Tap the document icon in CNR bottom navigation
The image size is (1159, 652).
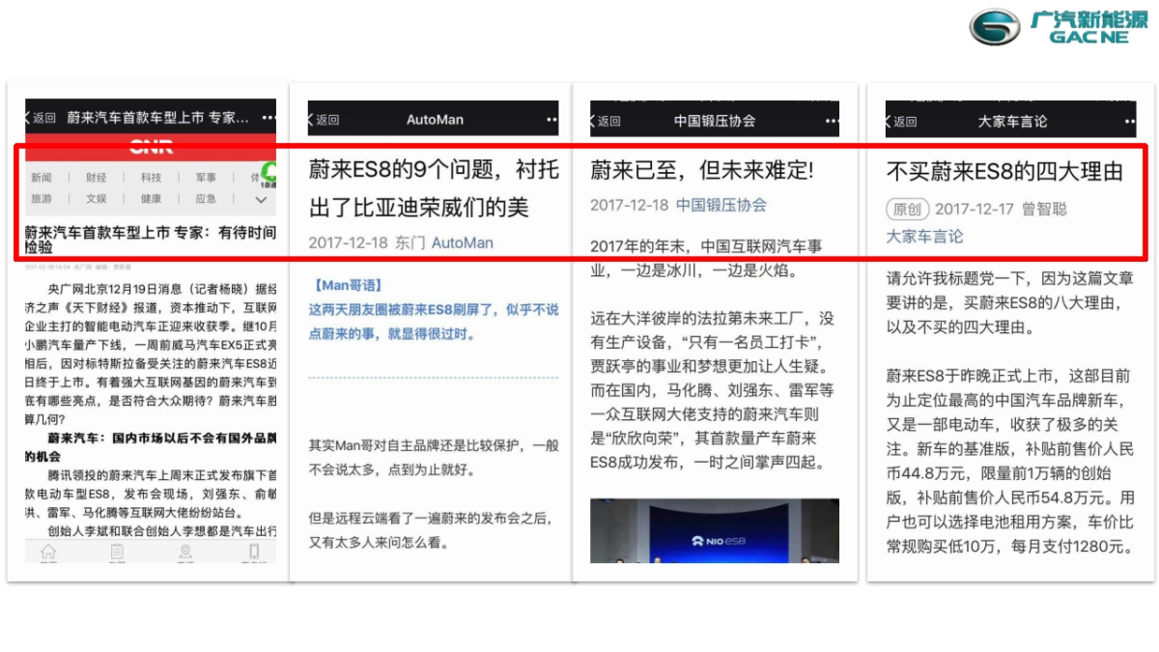pos(117,552)
